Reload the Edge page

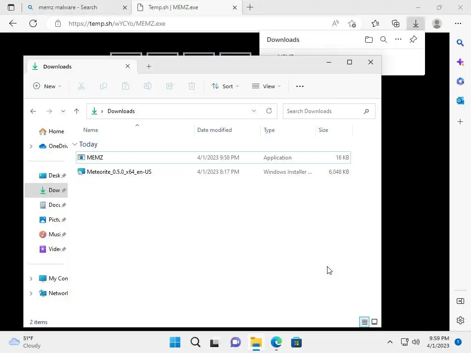[33, 23]
